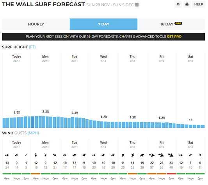208x185 pixels.
Task: Open the settings gear icon
Action: (178, 4)
